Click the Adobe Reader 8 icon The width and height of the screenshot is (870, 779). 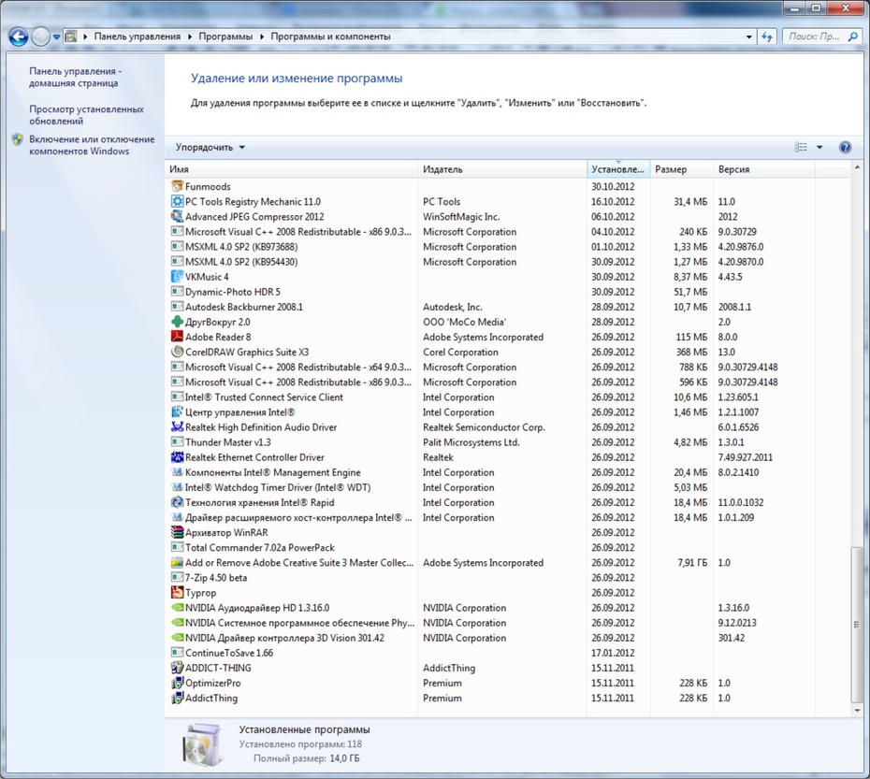click(177, 337)
